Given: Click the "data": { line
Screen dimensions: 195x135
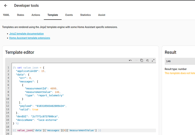Looking at the screenshot, I should point(23,74).
